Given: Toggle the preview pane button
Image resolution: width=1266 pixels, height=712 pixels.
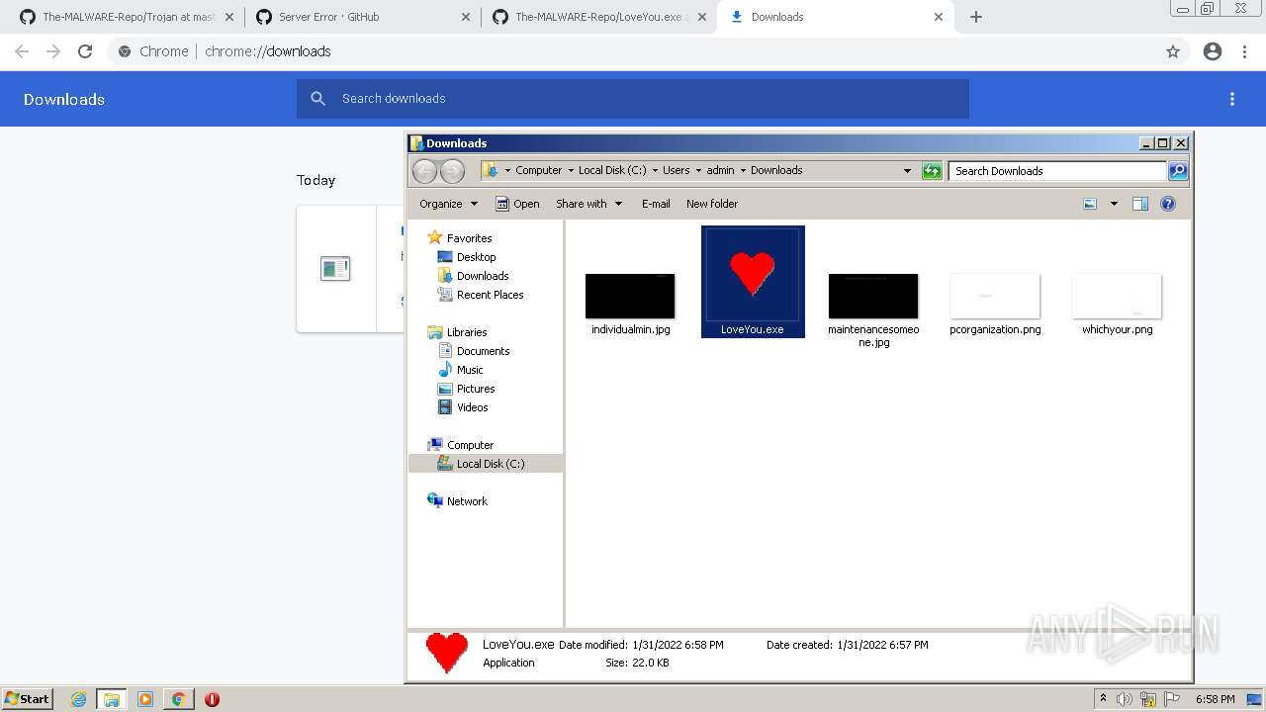Looking at the screenshot, I should [1140, 204].
